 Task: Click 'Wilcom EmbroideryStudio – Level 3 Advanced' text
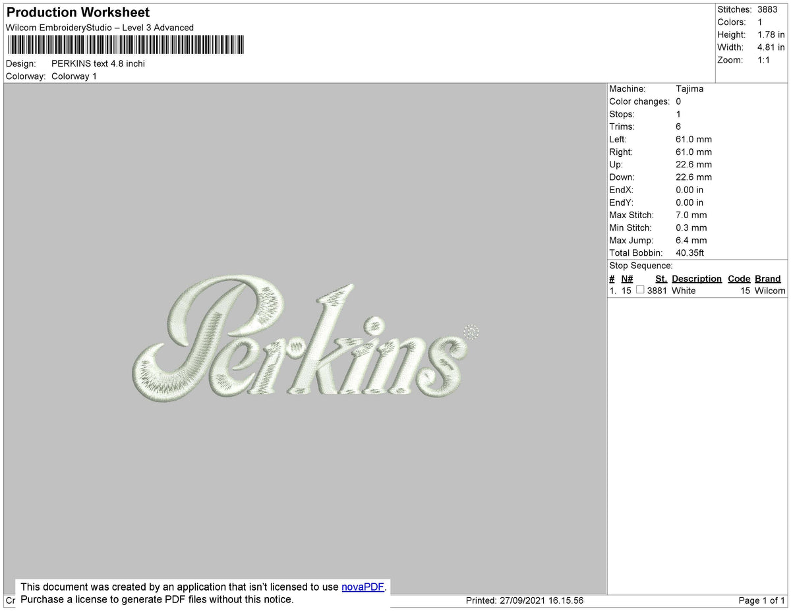tap(100, 28)
